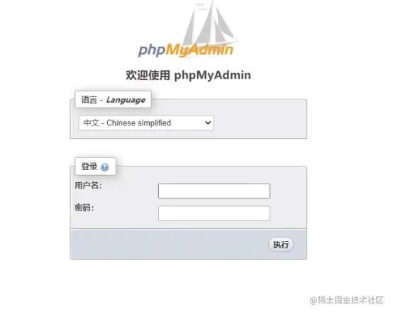
Task: Click the 登录 legend text
Action: click(x=89, y=167)
